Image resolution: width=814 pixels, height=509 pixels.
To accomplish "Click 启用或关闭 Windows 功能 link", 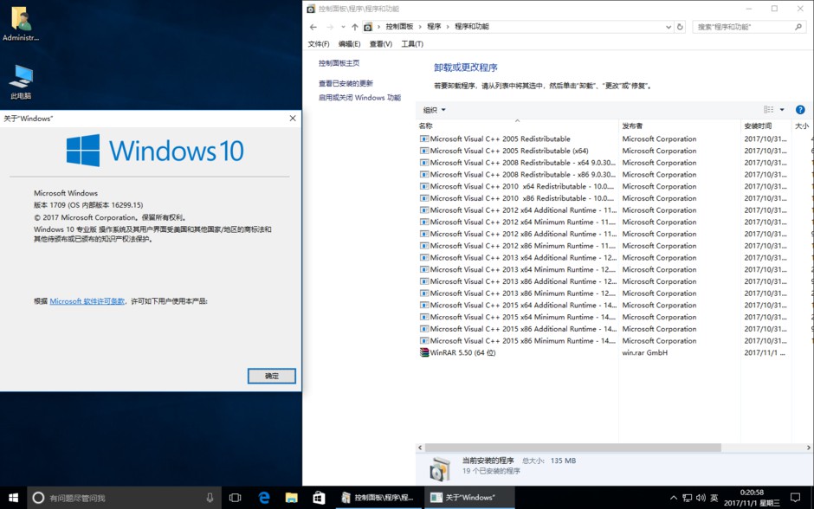I will click(359, 98).
